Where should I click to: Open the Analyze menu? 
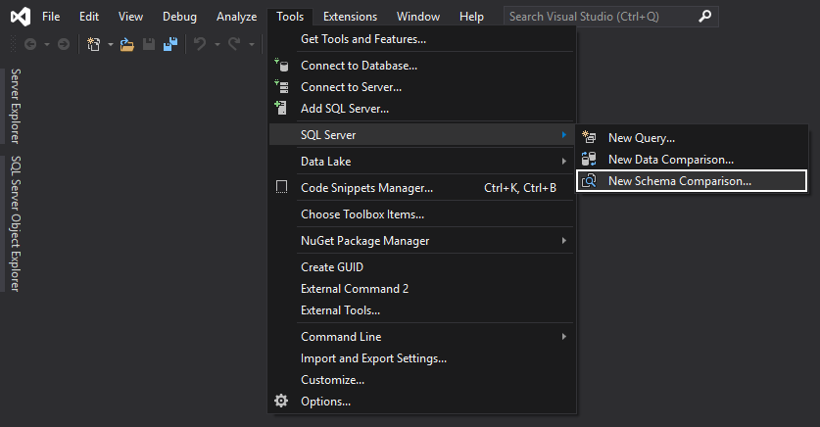236,17
